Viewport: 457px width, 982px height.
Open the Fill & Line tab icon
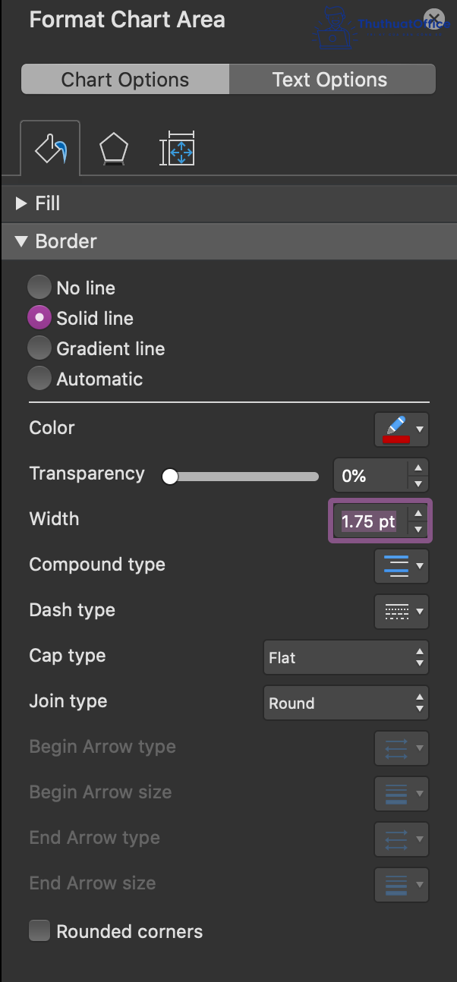pyautogui.click(x=50, y=149)
